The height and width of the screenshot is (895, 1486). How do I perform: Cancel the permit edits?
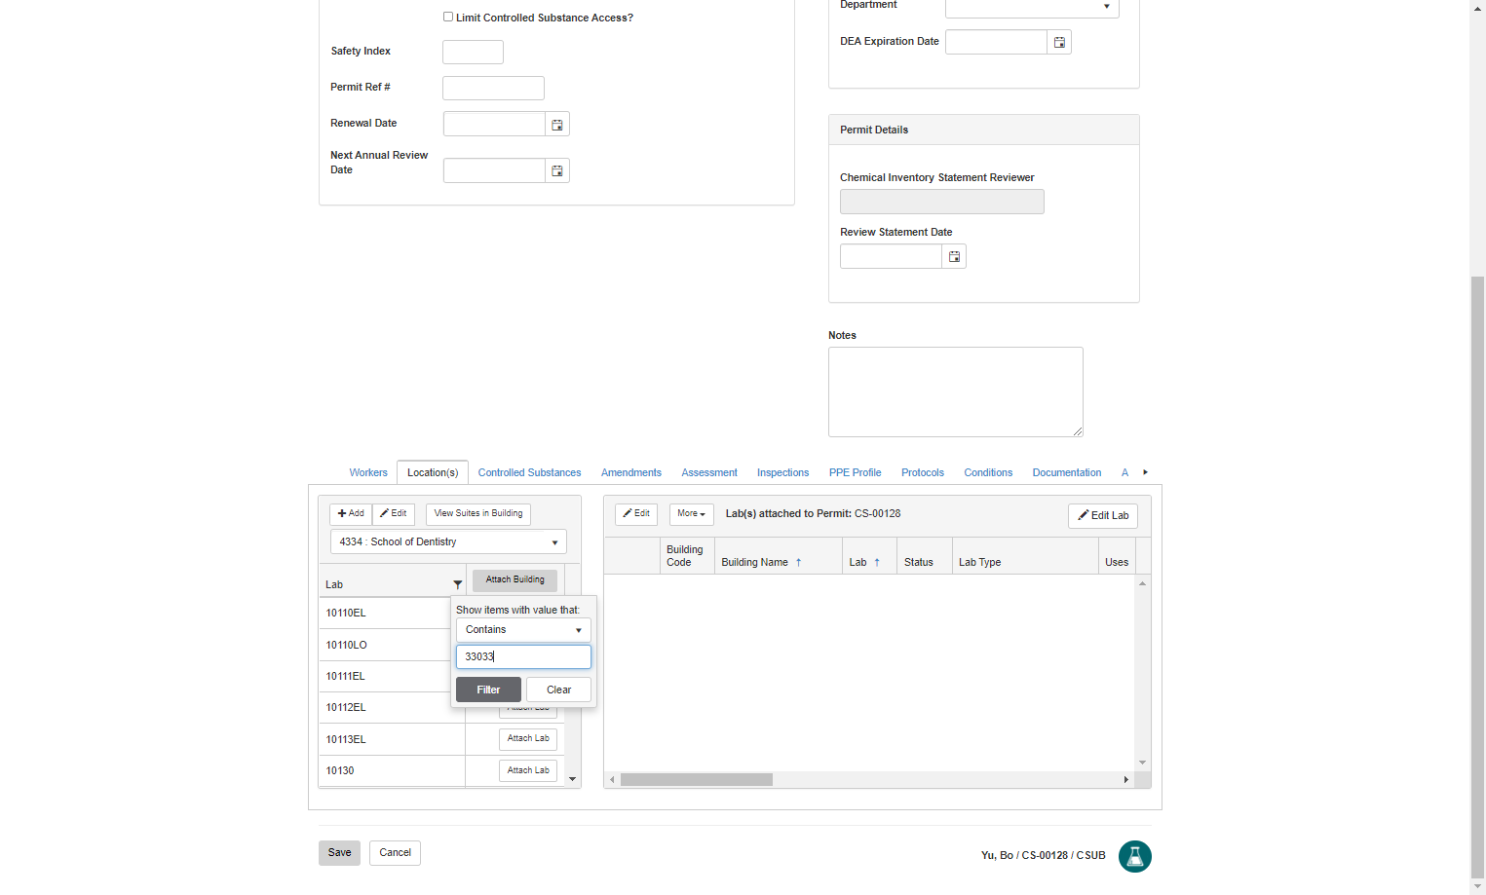pos(395,853)
